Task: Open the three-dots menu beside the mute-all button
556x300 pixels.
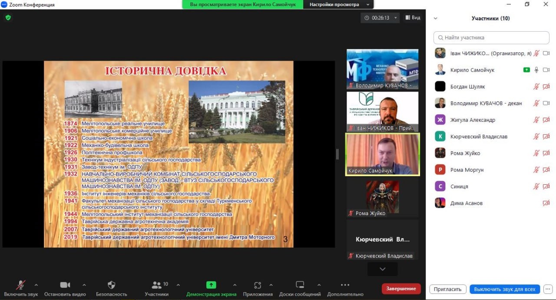Action: coord(548,289)
